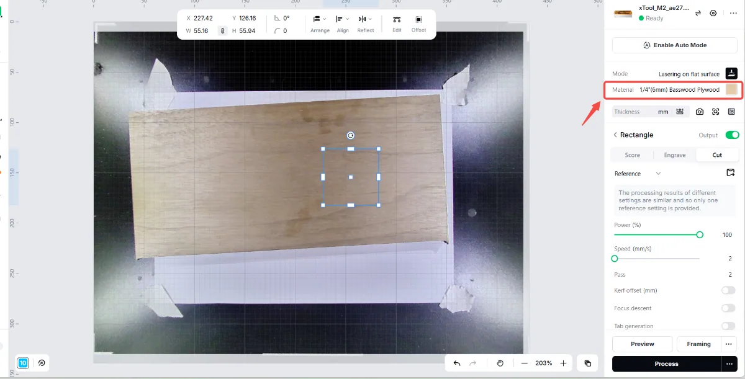Toggle the Output switch off
This screenshot has width=745, height=379.
point(732,135)
